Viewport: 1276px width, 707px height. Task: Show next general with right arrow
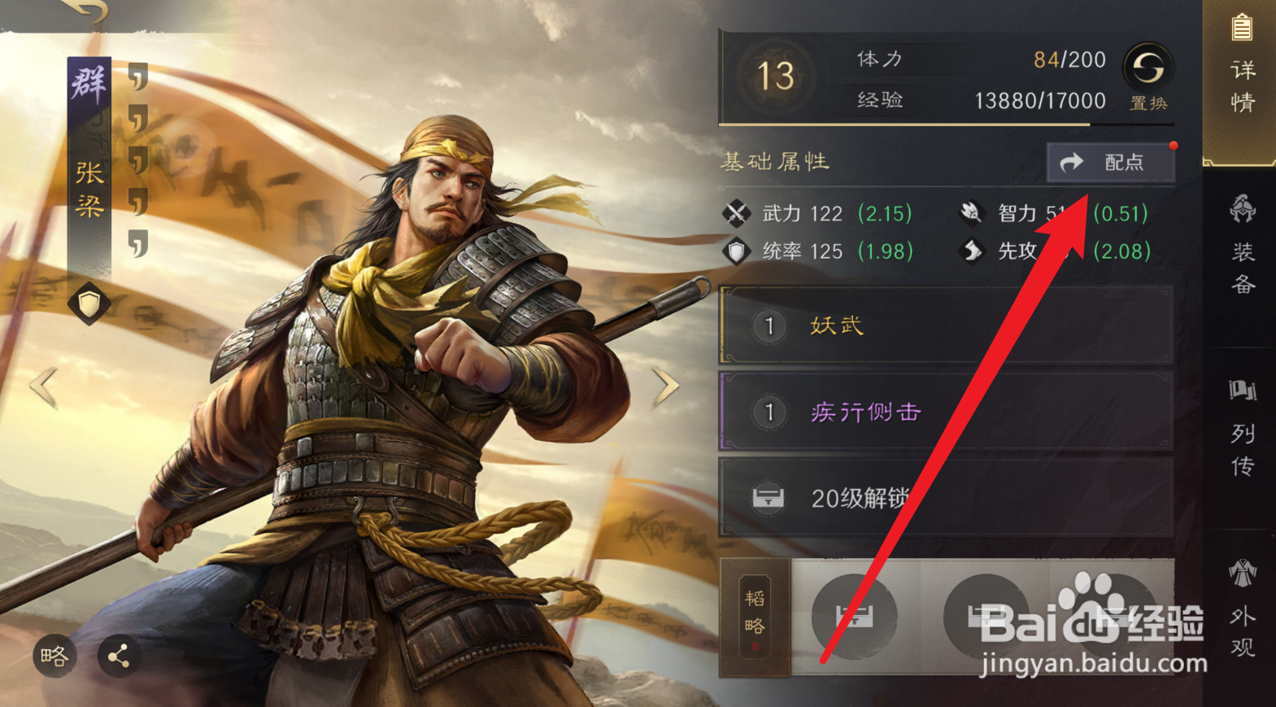(665, 386)
